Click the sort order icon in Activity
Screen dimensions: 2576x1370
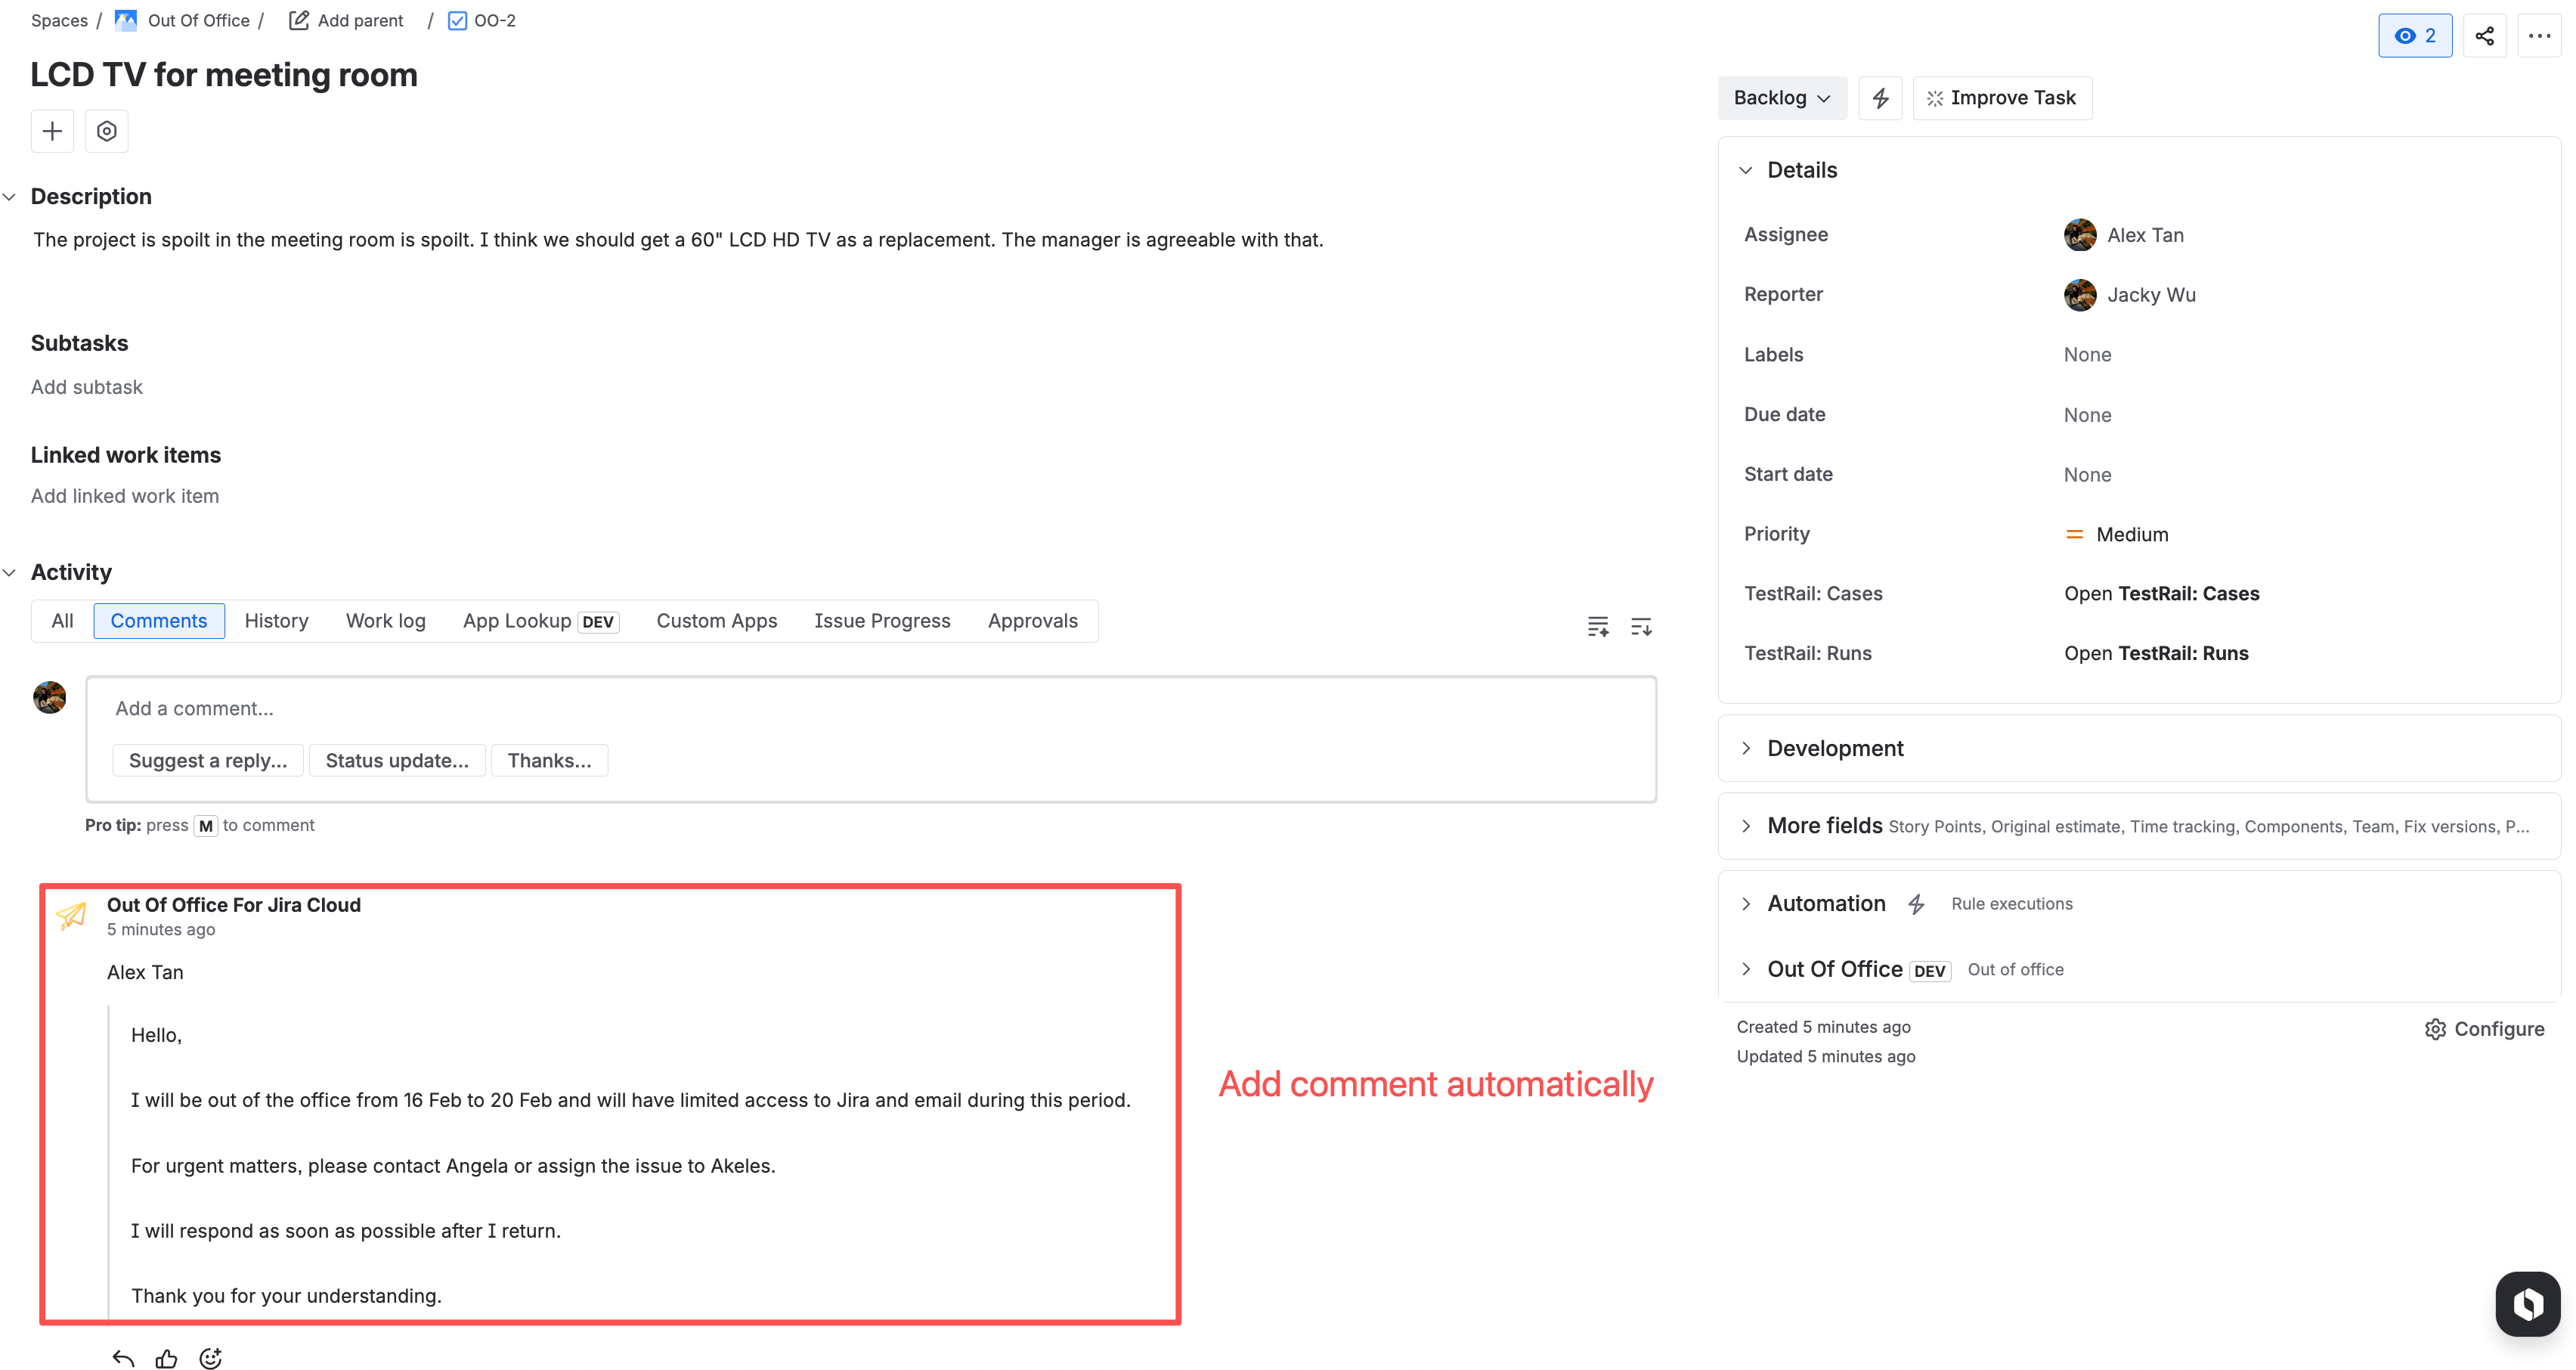[x=1641, y=627]
